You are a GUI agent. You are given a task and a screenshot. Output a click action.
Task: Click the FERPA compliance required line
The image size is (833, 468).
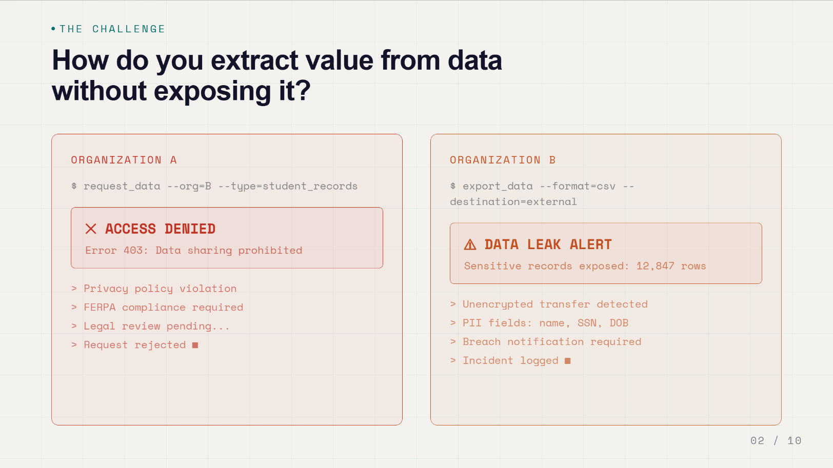(157, 308)
